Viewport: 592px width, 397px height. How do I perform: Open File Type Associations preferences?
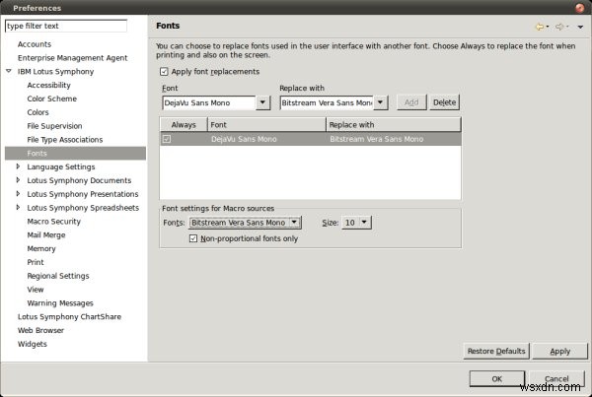[65, 140]
